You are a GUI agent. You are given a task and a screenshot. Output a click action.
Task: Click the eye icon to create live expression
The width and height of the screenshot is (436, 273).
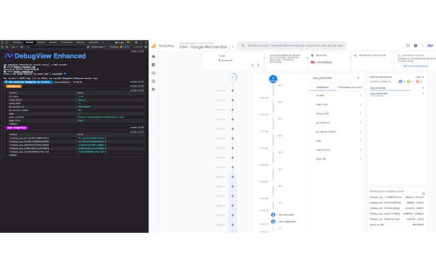coord(22,47)
